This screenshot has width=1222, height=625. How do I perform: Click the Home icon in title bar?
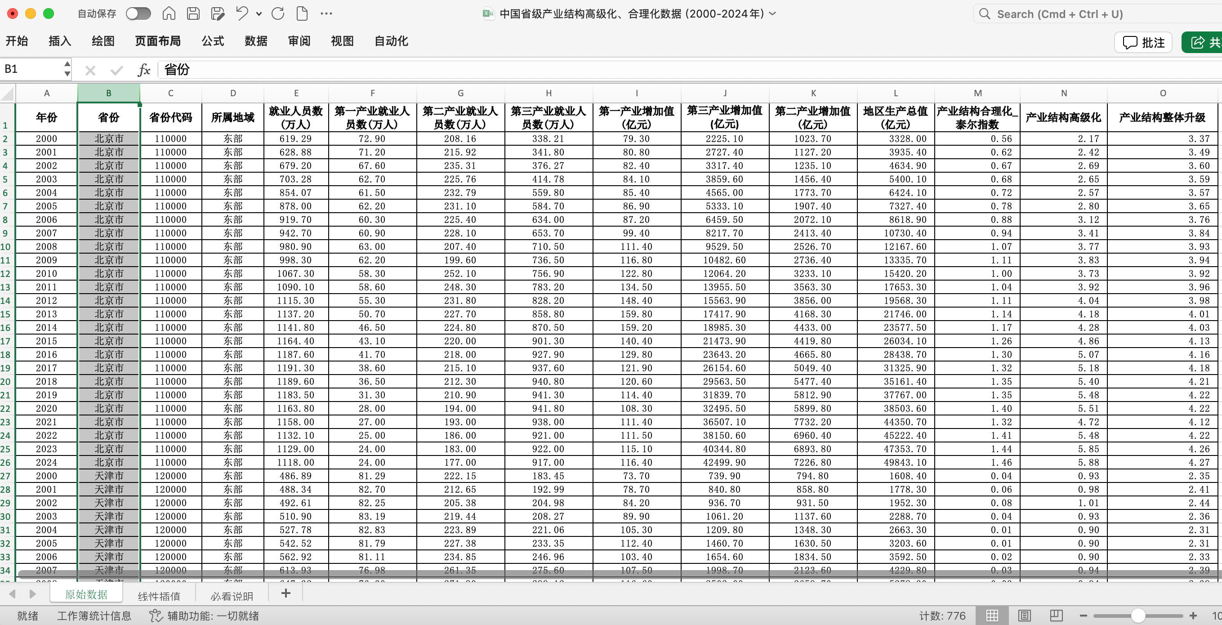click(x=169, y=13)
